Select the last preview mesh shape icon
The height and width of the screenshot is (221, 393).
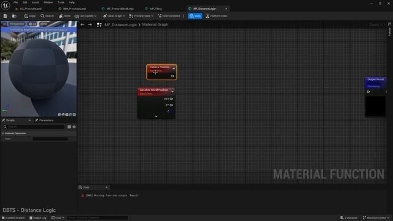tap(74, 115)
